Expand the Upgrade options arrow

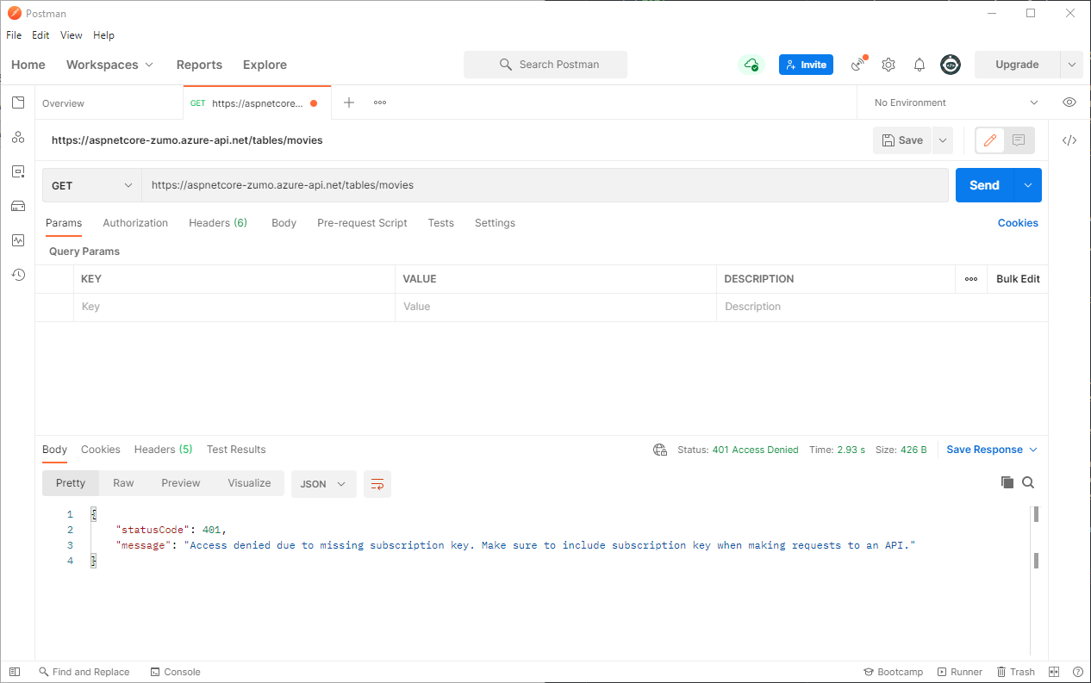1072,65
